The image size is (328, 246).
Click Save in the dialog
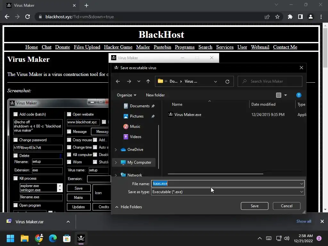255,206
